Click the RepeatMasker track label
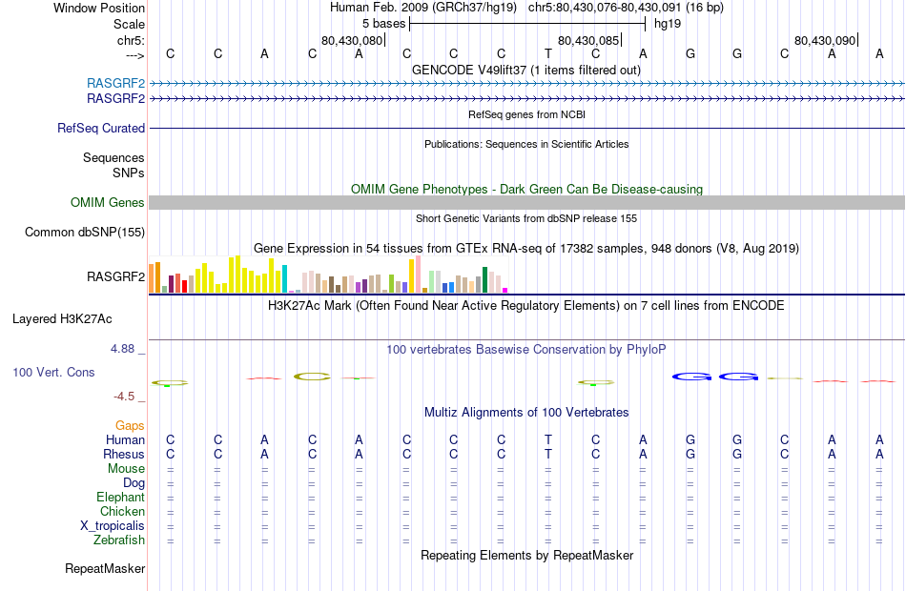This screenshot has width=906, height=591. click(x=105, y=569)
